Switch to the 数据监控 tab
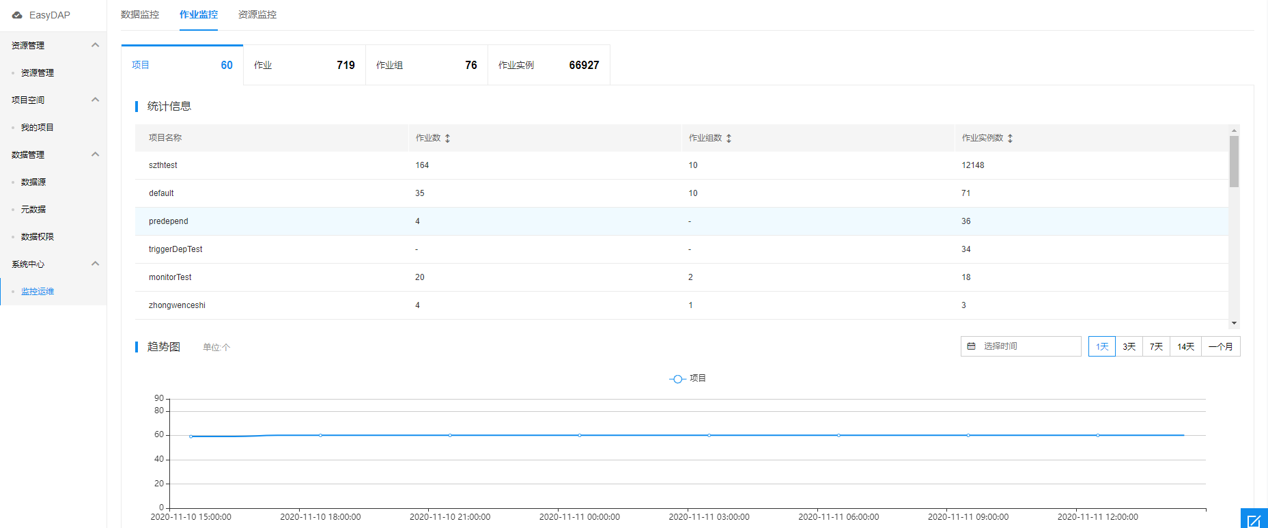The image size is (1268, 528). point(140,14)
